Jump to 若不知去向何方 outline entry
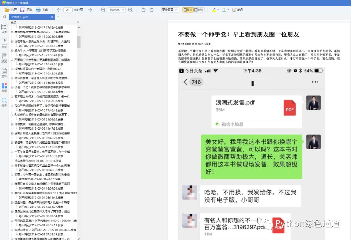The image size is (351, 240). 42,96
